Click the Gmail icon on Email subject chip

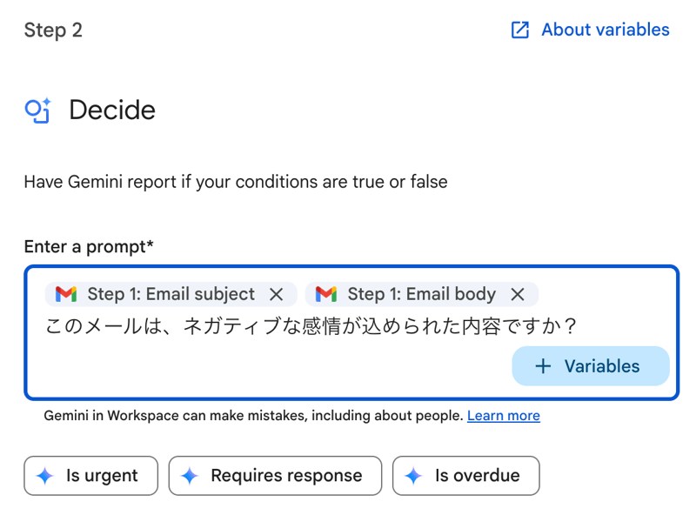66,294
